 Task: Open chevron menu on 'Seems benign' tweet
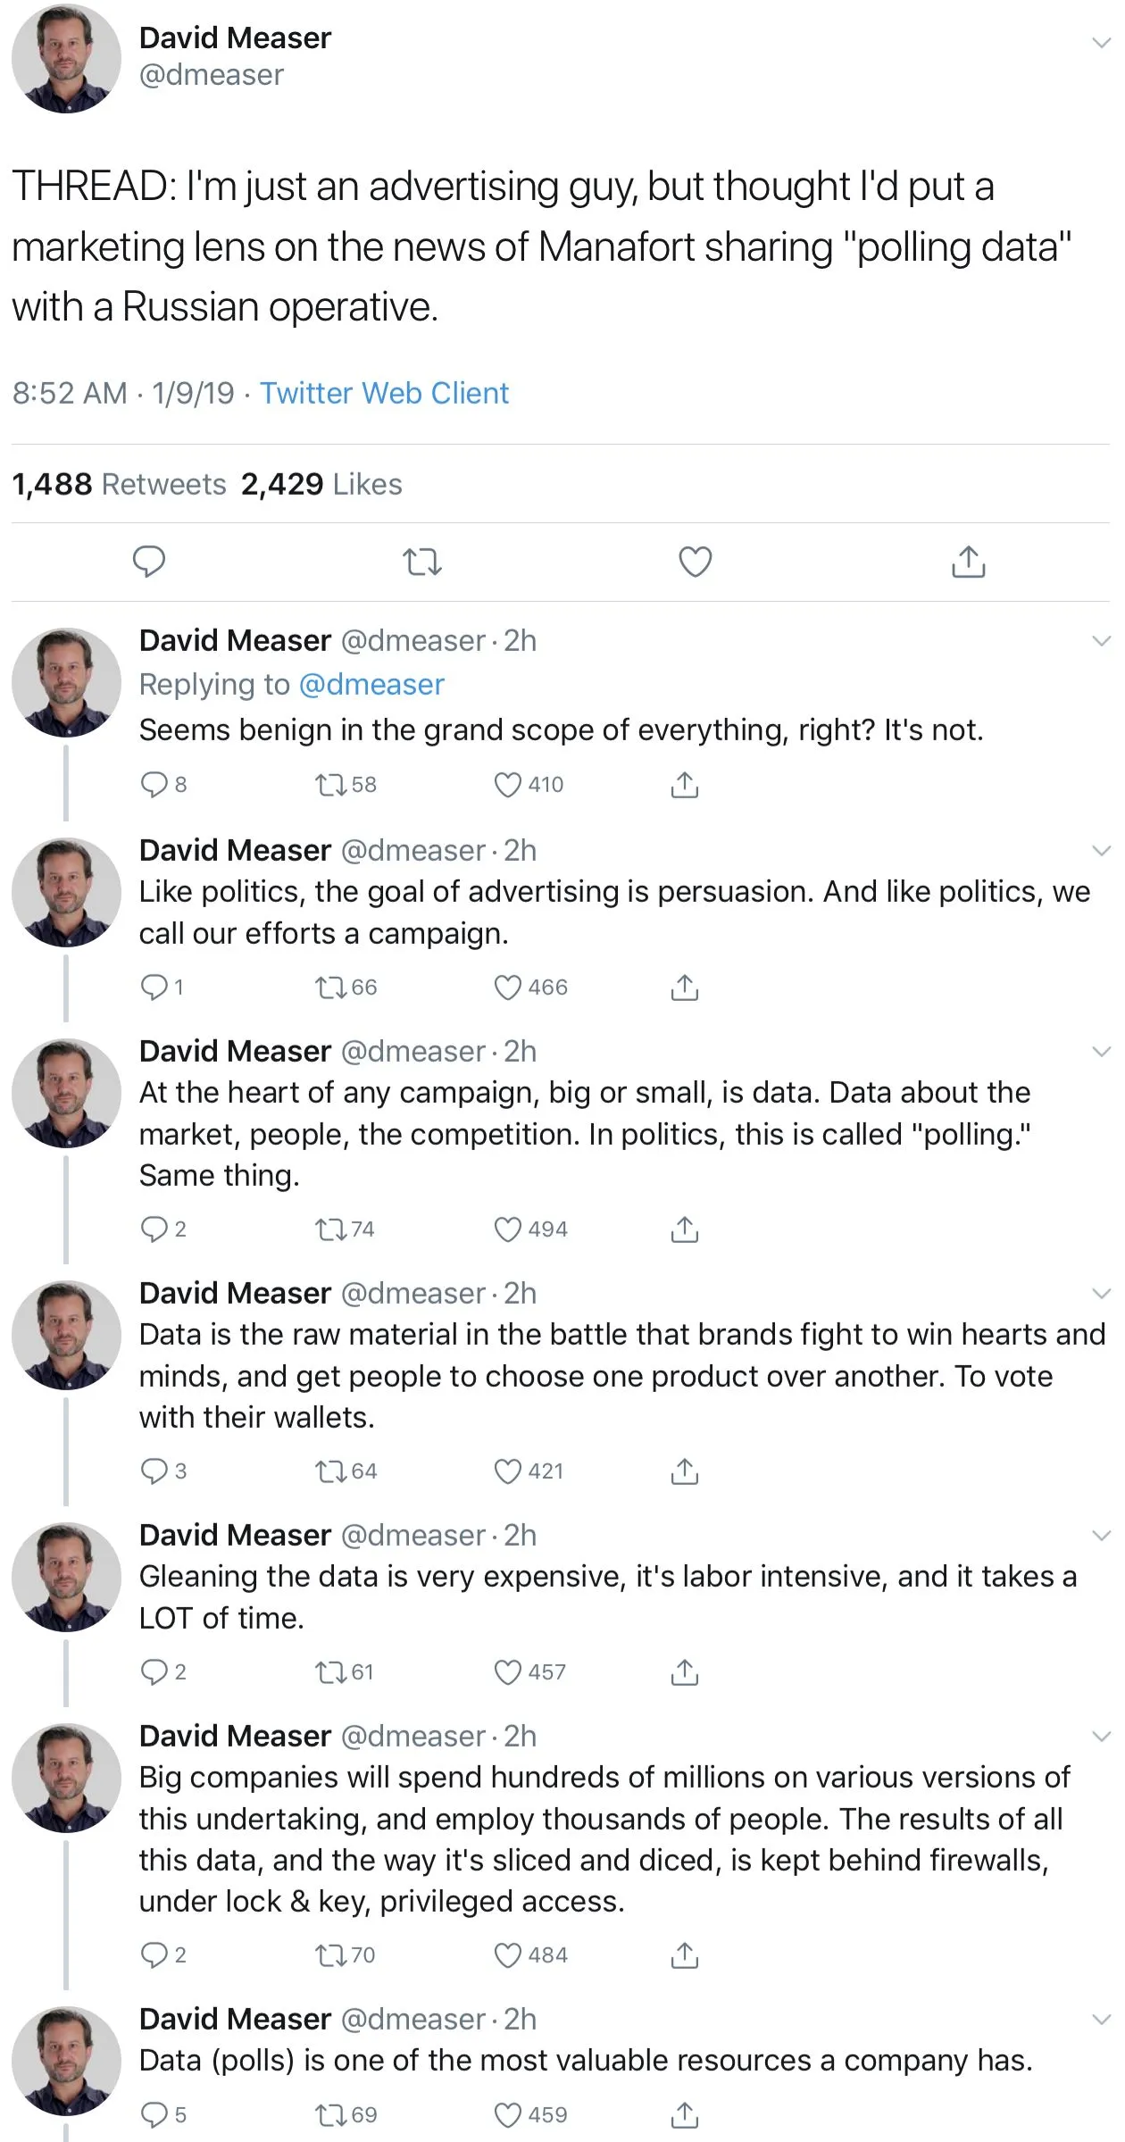tap(1101, 641)
